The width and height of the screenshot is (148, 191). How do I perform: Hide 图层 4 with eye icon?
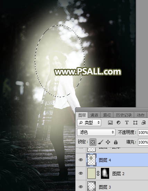pyautogui.click(x=81, y=160)
